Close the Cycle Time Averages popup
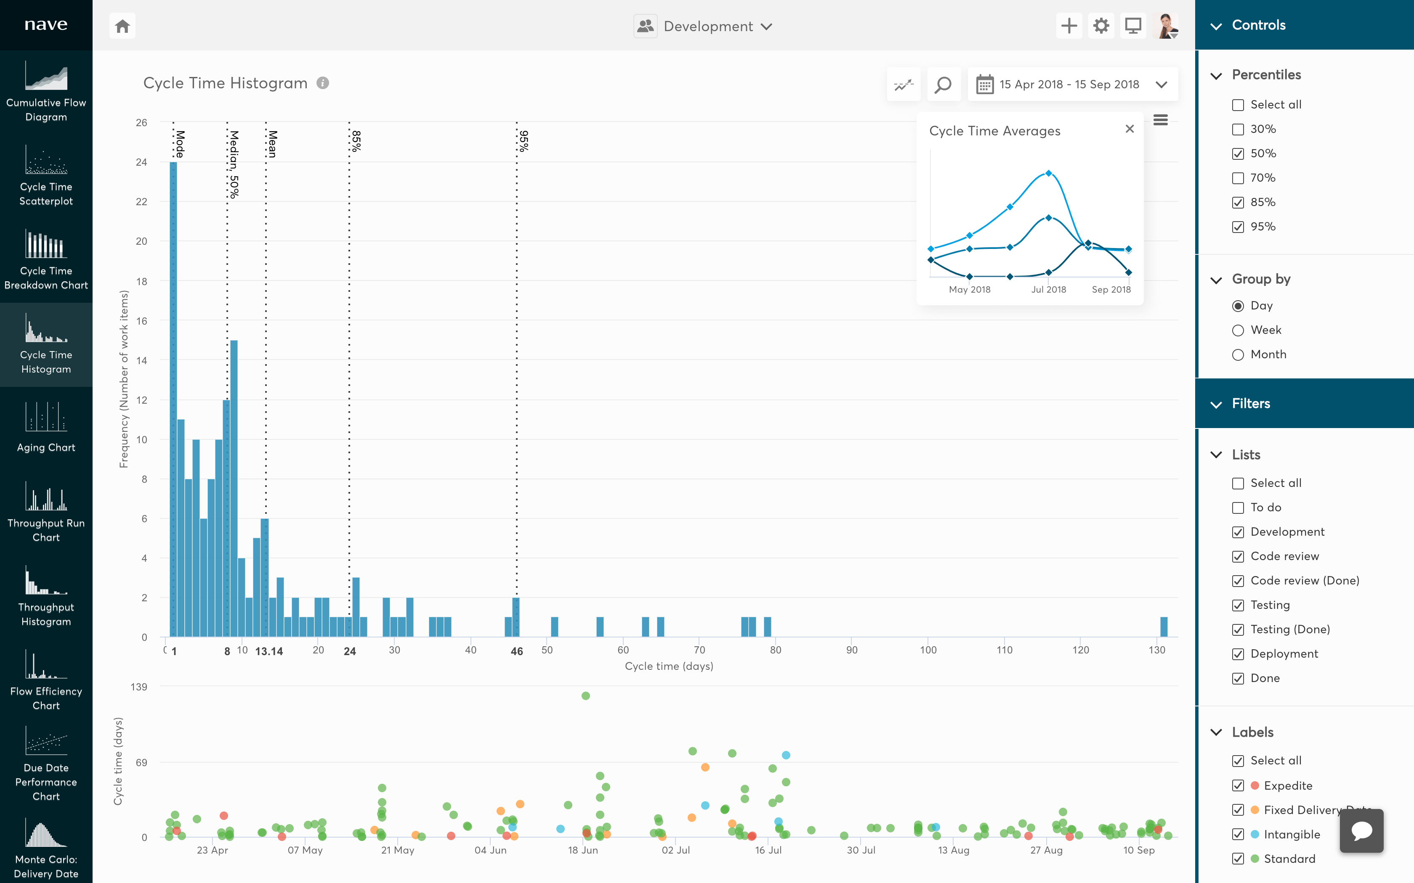 tap(1130, 129)
